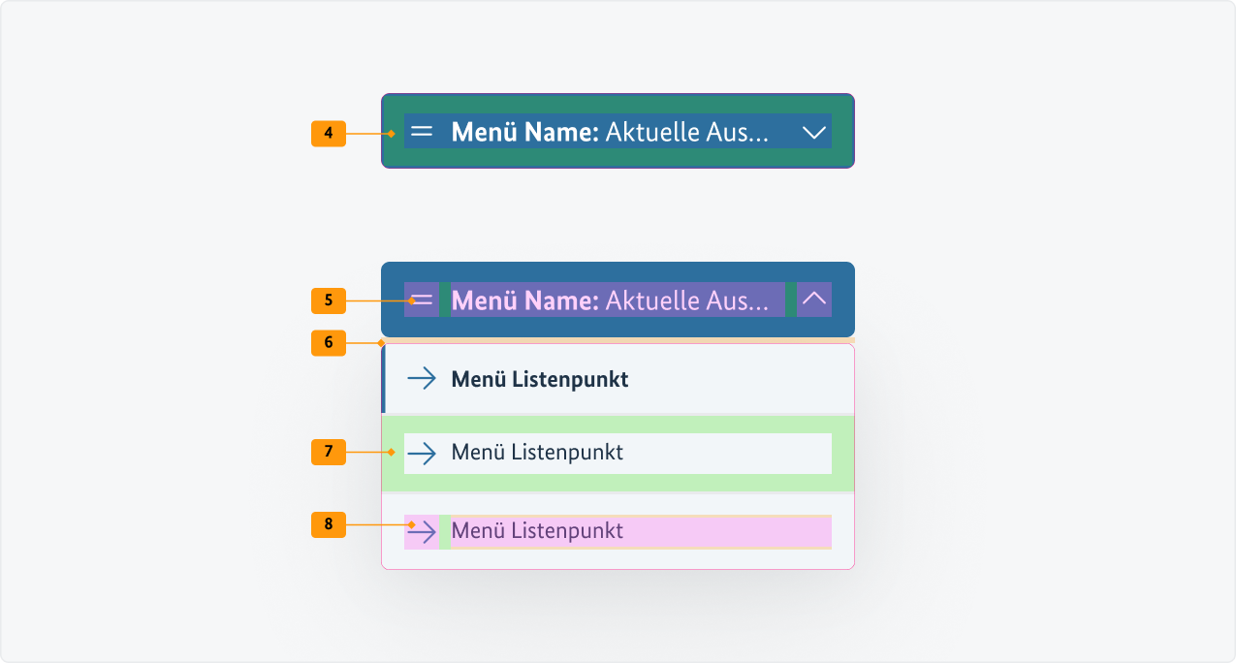Click hamburger icon in the blue expanded menu
Screen dimensions: 1236x663
click(x=422, y=300)
